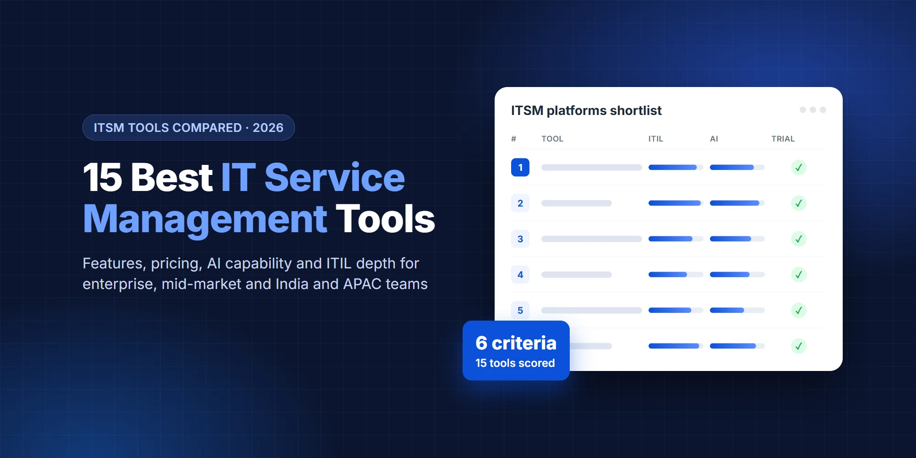Click the rank 4 badge
Viewport: 916px width, 458px height.
(x=520, y=275)
